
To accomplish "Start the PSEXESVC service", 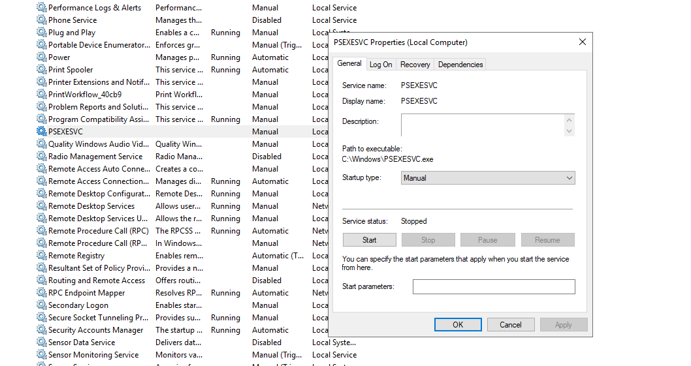I will (369, 240).
